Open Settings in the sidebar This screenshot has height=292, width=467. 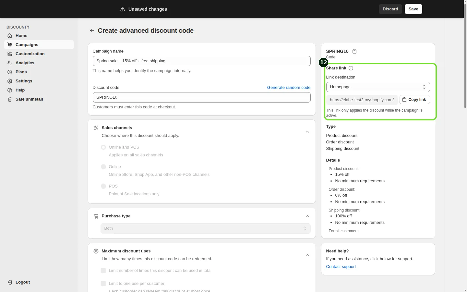(x=39, y=81)
